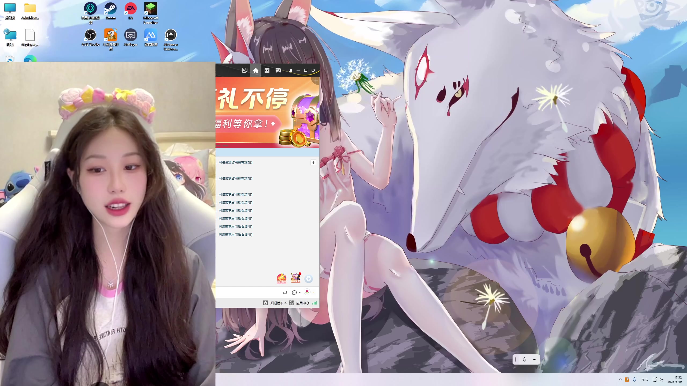Open the Airplayer file on the desktop
Image resolution: width=687 pixels, height=386 pixels.
(30, 38)
